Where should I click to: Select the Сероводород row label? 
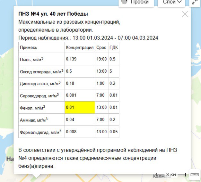coord(39,95)
